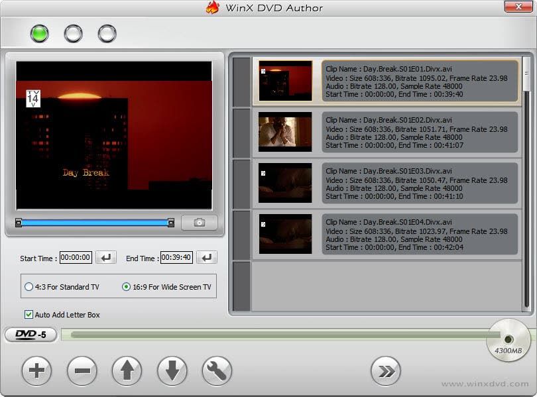Click the www.winxdvd.com link
The image size is (537, 397).
tap(485, 384)
